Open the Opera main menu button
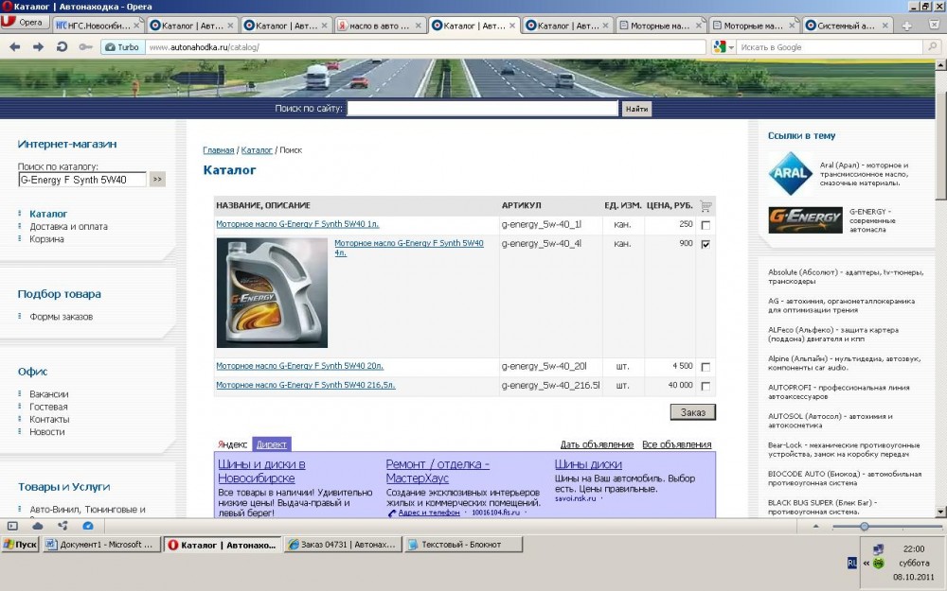 (x=24, y=23)
